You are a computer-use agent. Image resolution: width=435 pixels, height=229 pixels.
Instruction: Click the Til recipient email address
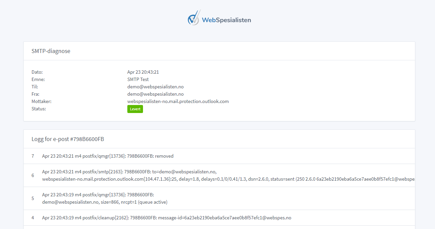coord(155,87)
